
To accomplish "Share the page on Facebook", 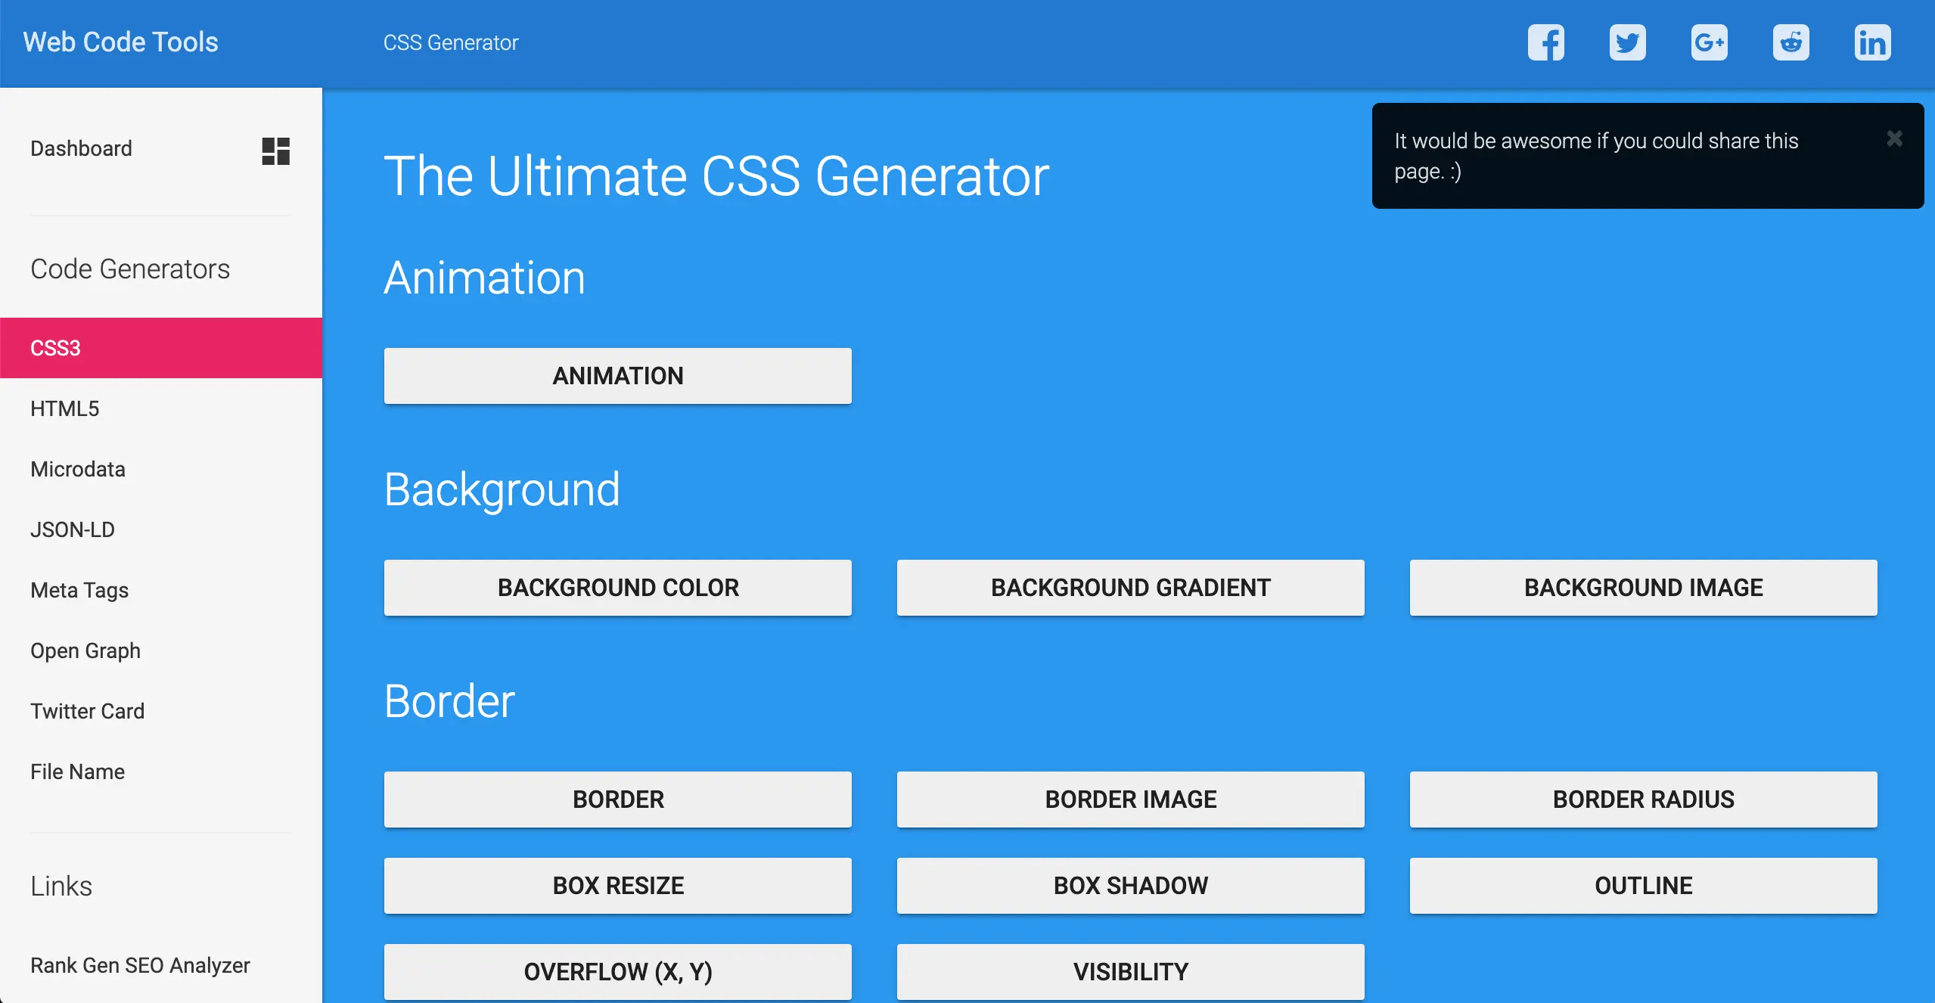I will (x=1546, y=42).
